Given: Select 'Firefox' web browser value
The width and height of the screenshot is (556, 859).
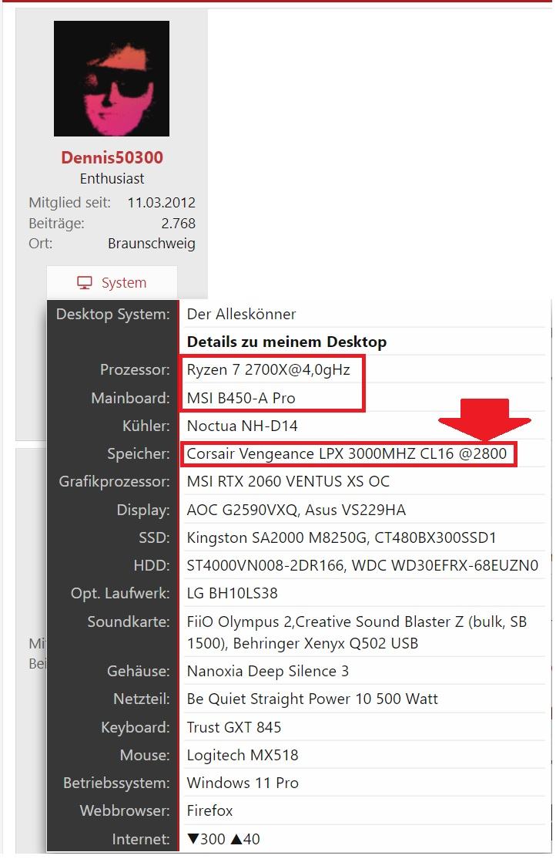Looking at the screenshot, I should [x=209, y=810].
